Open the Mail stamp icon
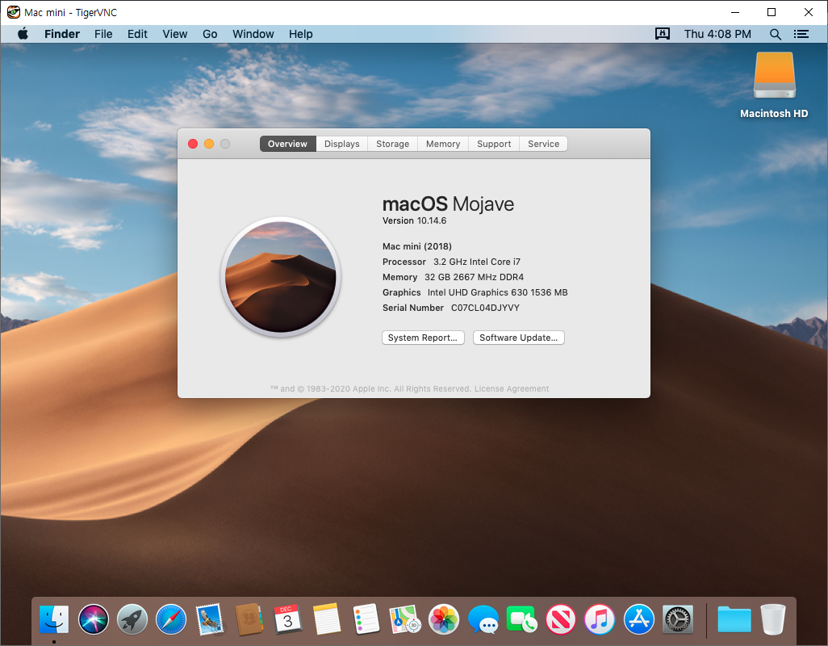The height and width of the screenshot is (646, 828). pyautogui.click(x=210, y=619)
